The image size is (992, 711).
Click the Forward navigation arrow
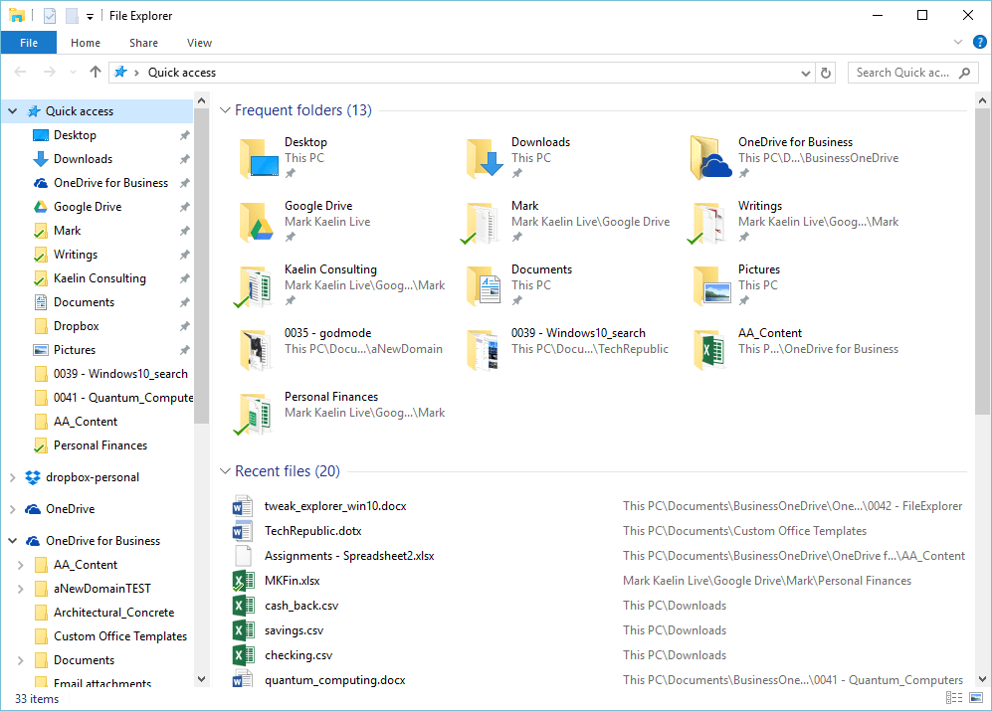50,73
